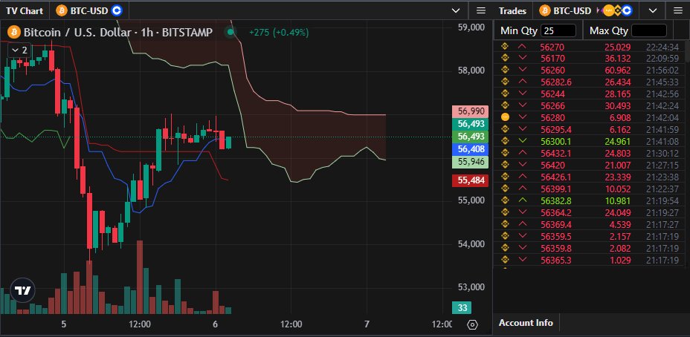Click the Max Qty input field

click(x=649, y=30)
